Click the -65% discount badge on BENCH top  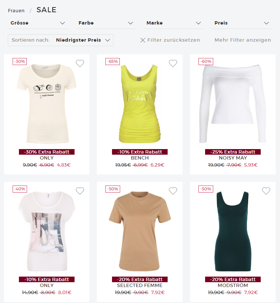tap(112, 61)
